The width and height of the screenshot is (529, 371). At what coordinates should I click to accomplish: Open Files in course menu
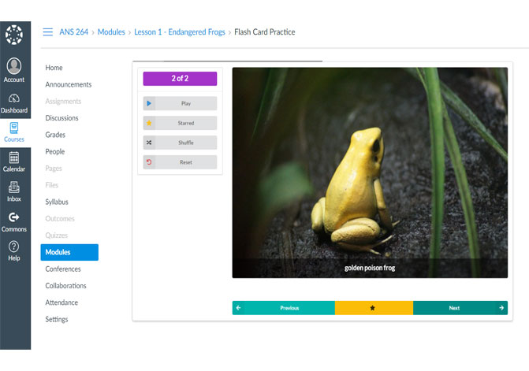51,185
